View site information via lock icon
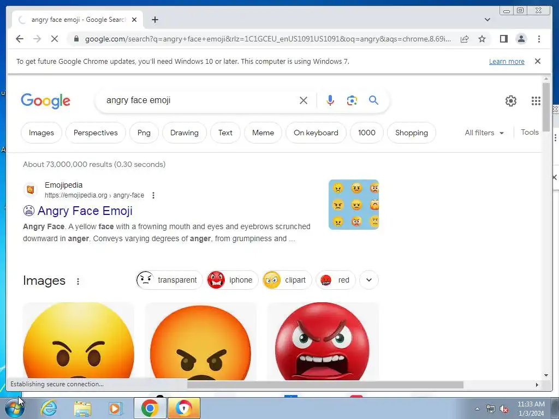The image size is (559, 419). click(76, 39)
